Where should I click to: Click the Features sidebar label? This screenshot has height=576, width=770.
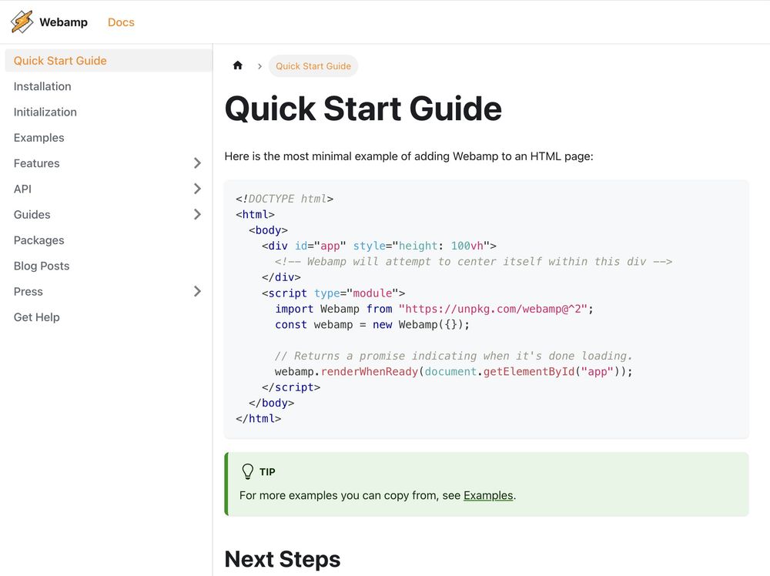pyautogui.click(x=36, y=163)
